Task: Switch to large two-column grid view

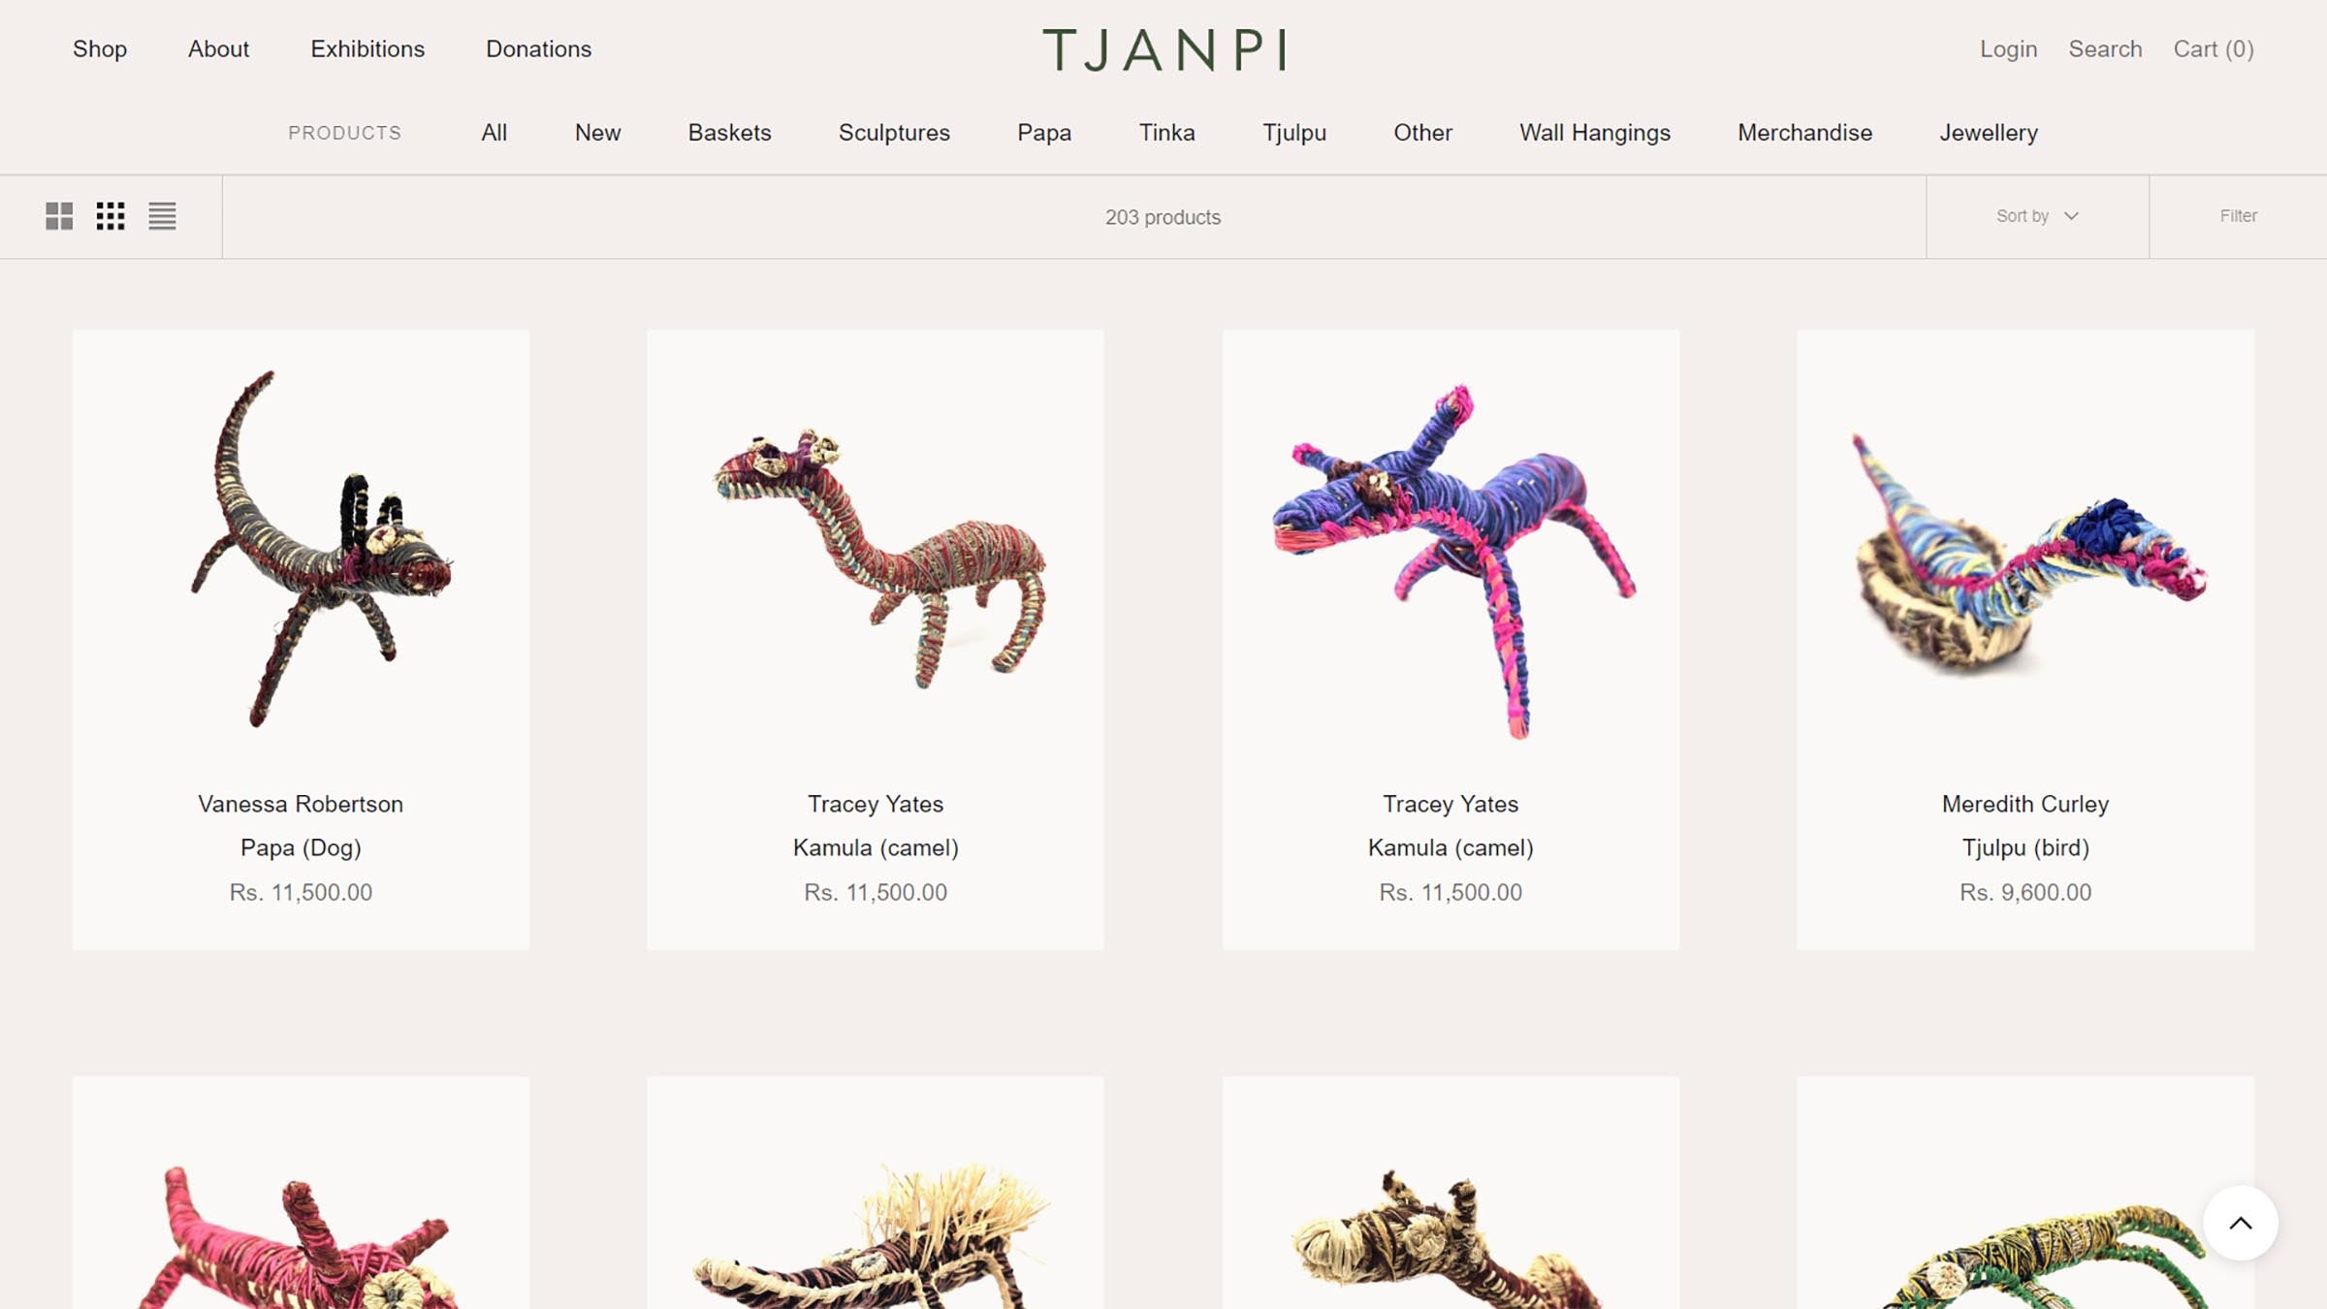Action: [59, 216]
